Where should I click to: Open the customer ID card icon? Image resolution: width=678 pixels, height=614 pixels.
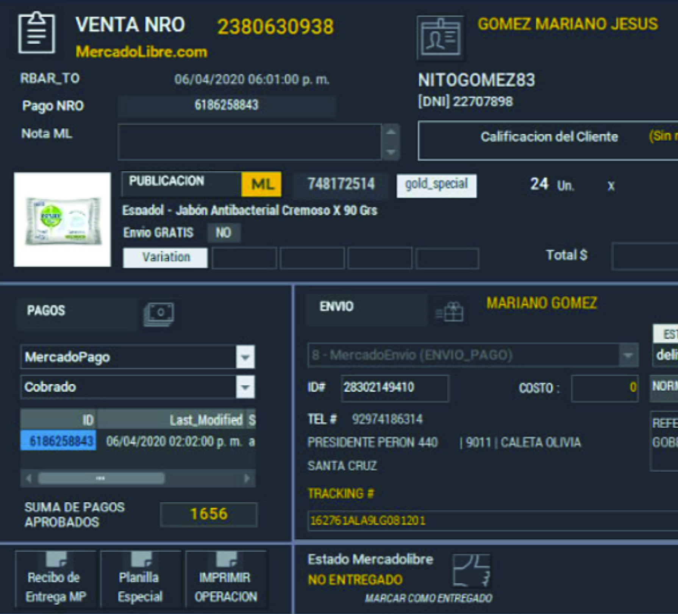(441, 38)
